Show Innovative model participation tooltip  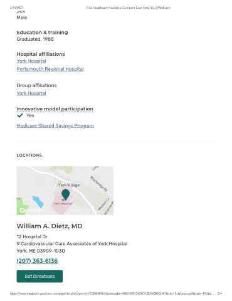[55, 109]
